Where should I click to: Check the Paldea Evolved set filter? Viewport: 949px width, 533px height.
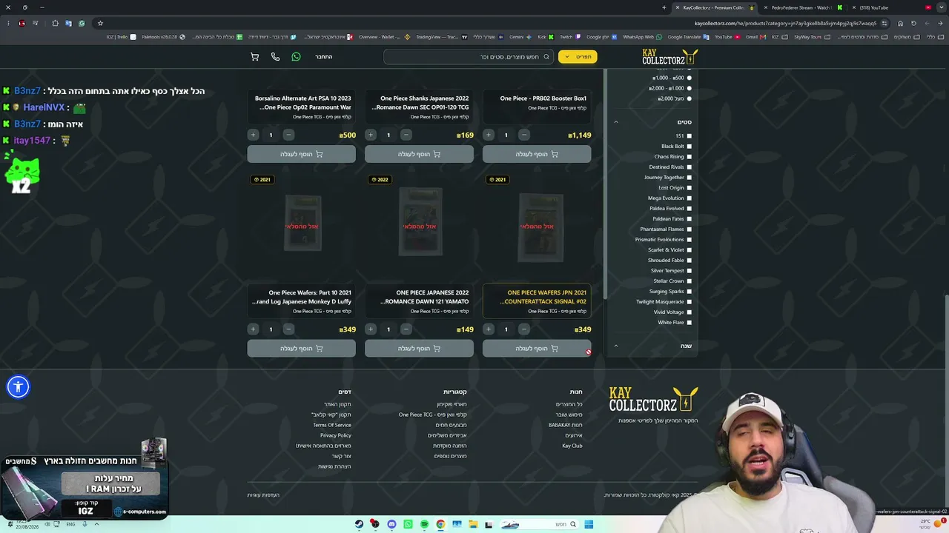(689, 209)
